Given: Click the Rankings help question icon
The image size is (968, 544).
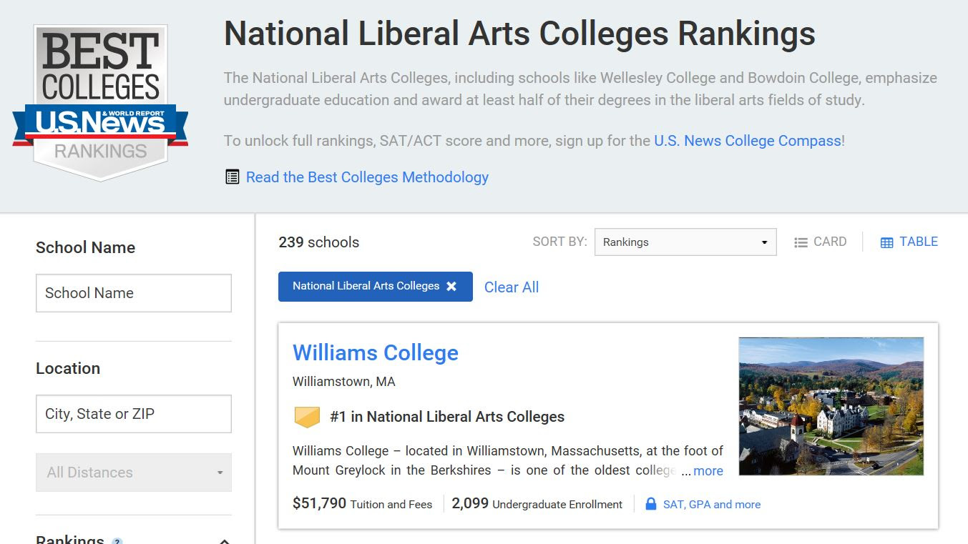Looking at the screenshot, I should [117, 541].
